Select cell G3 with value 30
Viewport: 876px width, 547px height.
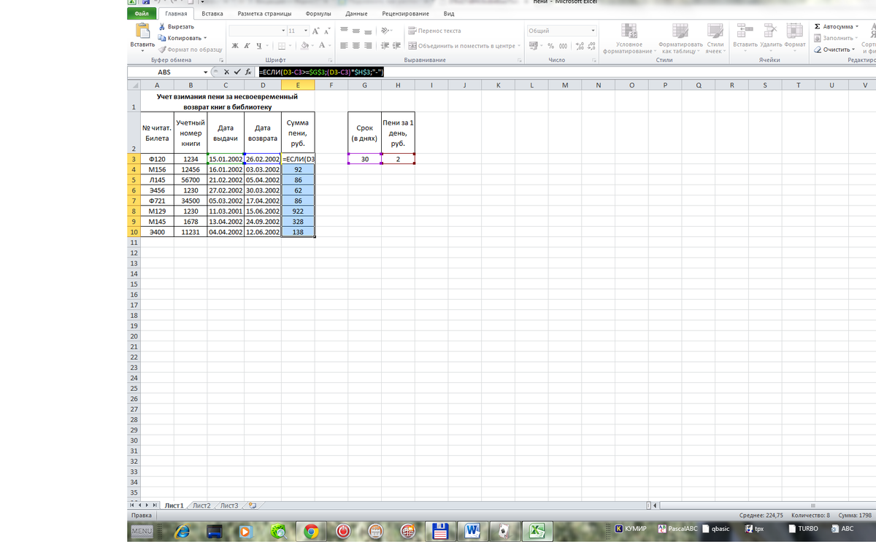coord(364,159)
